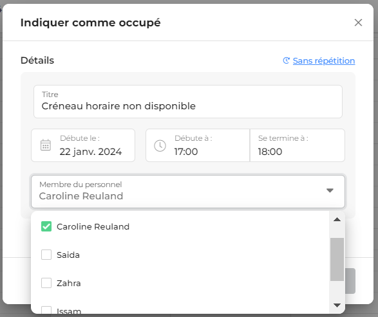The image size is (378, 317).
Task: Click the clock icon beside start time
Action: pos(160,145)
